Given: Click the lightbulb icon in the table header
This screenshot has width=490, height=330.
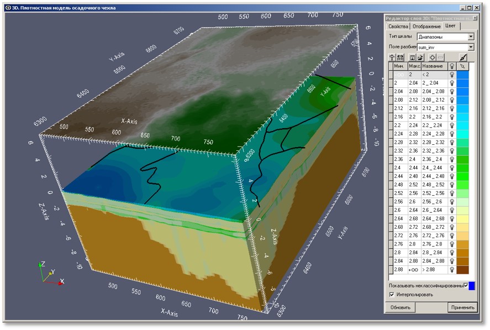Looking at the screenshot, I should click(x=452, y=66).
